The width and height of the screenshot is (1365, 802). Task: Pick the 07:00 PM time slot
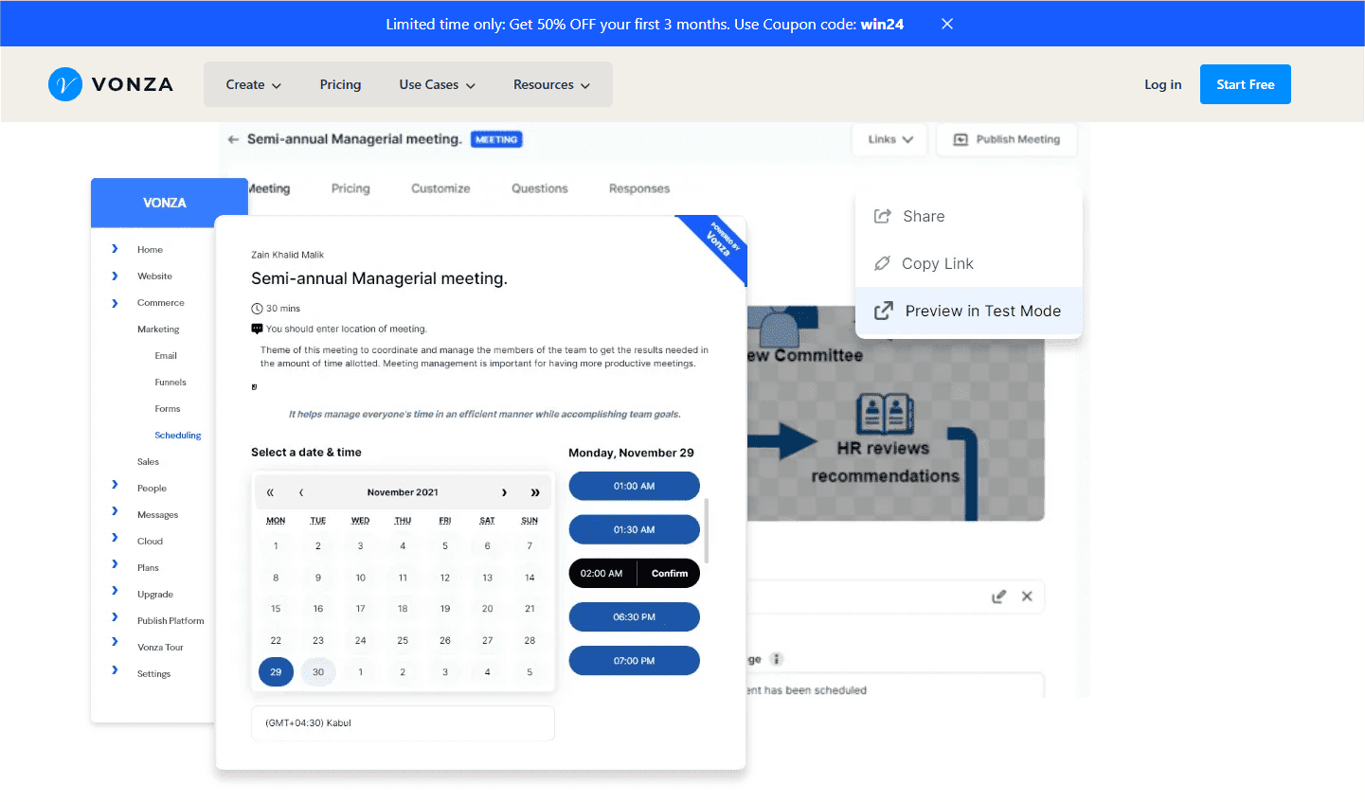coord(634,660)
